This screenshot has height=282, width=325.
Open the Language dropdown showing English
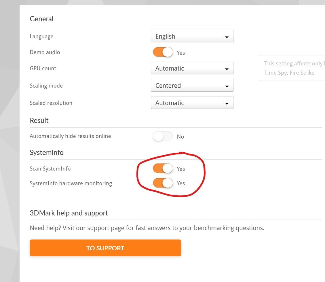point(192,36)
